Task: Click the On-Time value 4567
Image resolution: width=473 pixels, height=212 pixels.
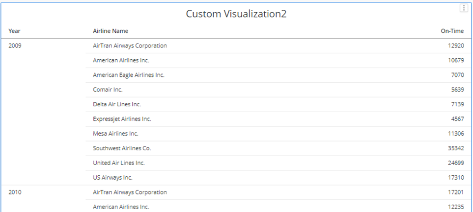Action: tap(456, 119)
